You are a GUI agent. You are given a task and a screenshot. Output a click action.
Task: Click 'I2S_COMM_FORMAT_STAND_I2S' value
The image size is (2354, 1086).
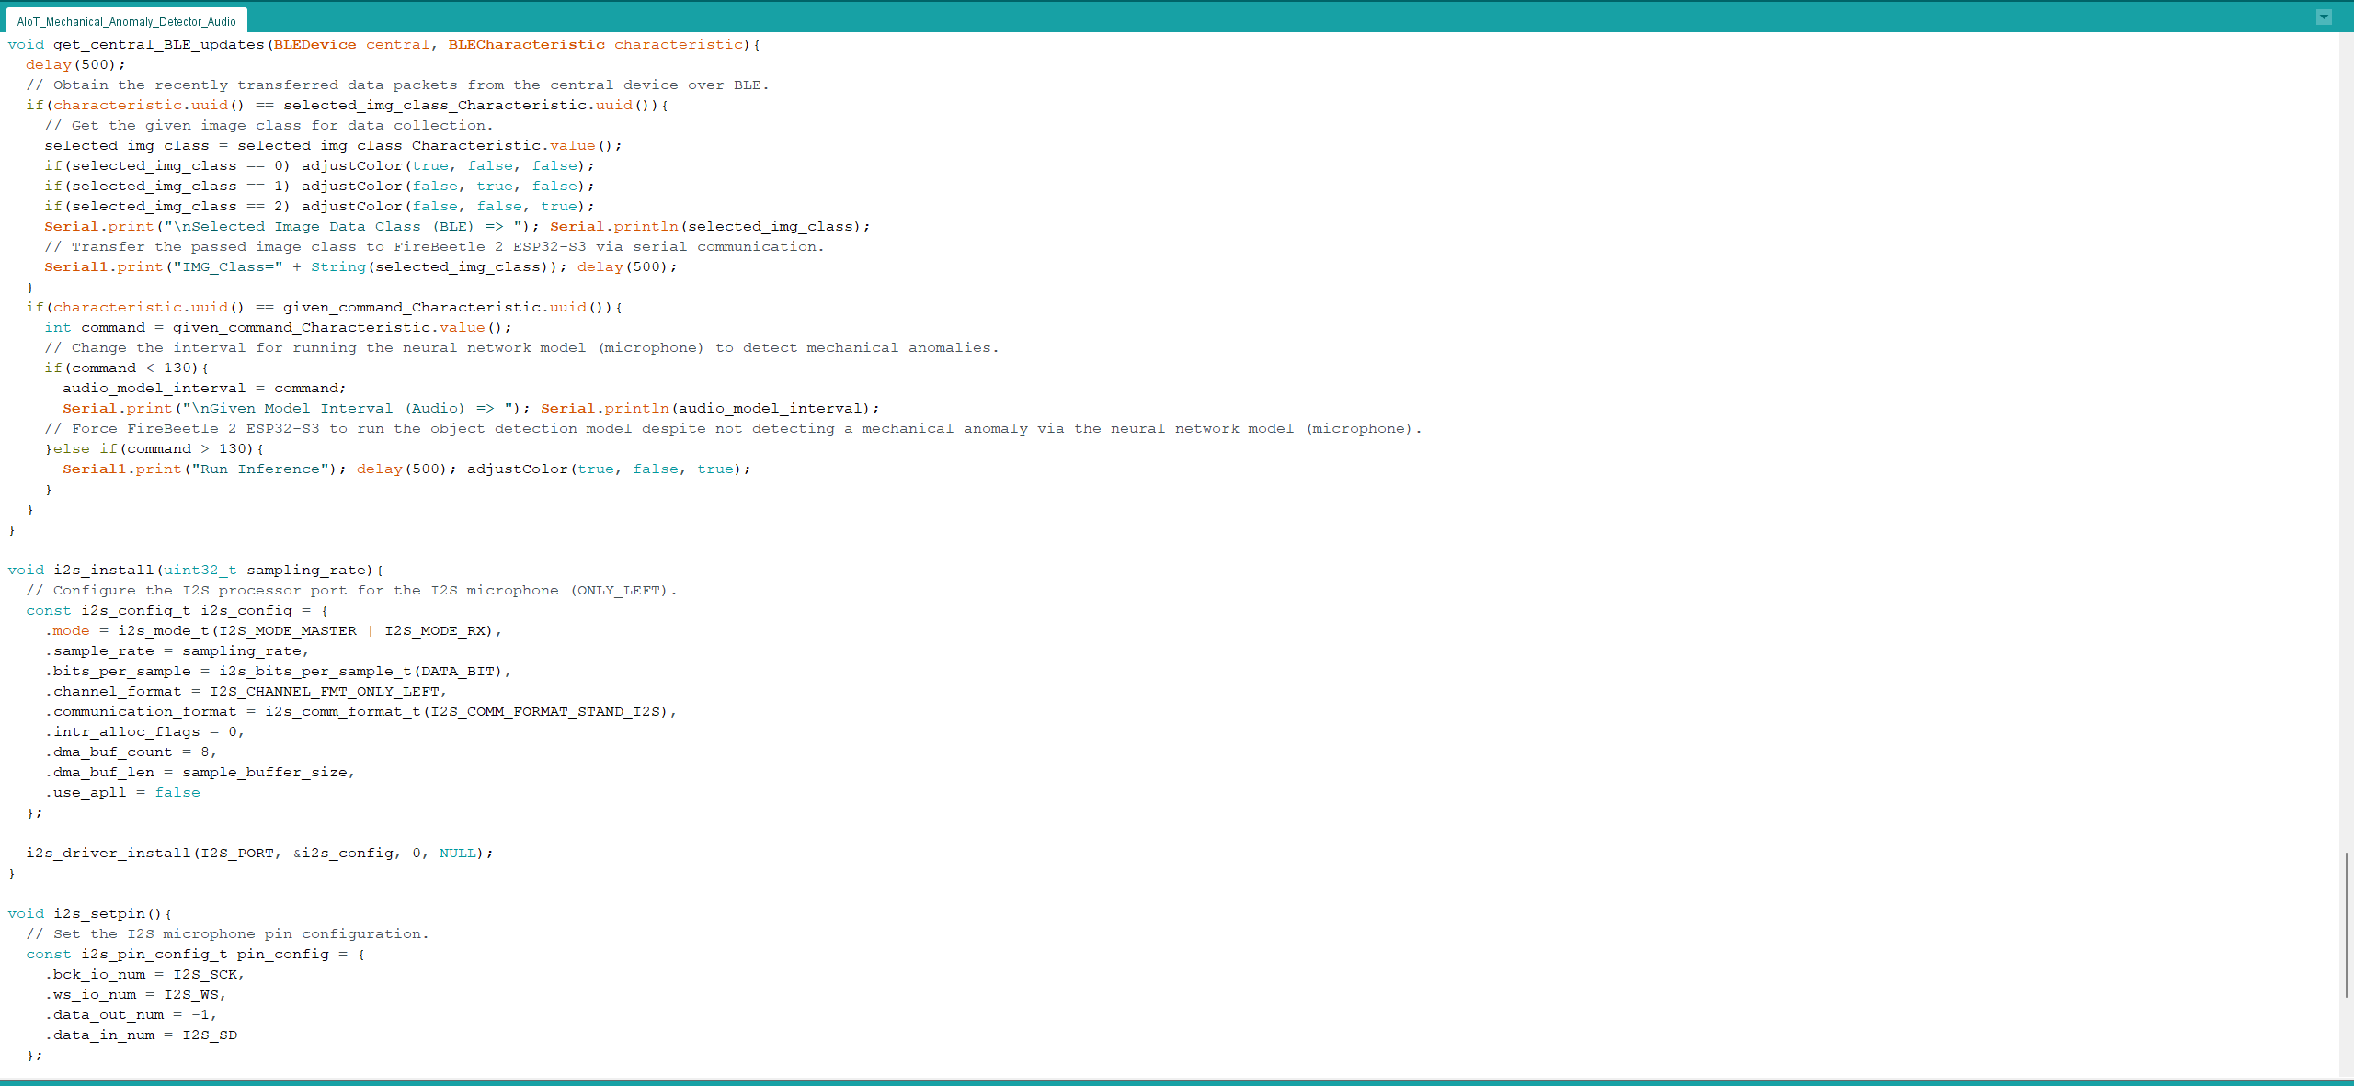tap(544, 711)
